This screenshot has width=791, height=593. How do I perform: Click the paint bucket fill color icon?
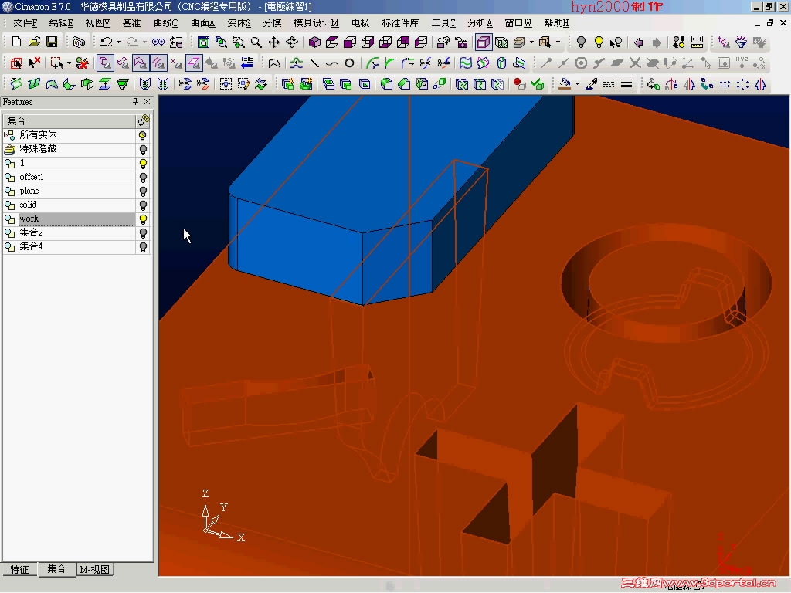pyautogui.click(x=565, y=83)
